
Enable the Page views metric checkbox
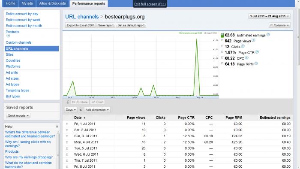(222, 40)
